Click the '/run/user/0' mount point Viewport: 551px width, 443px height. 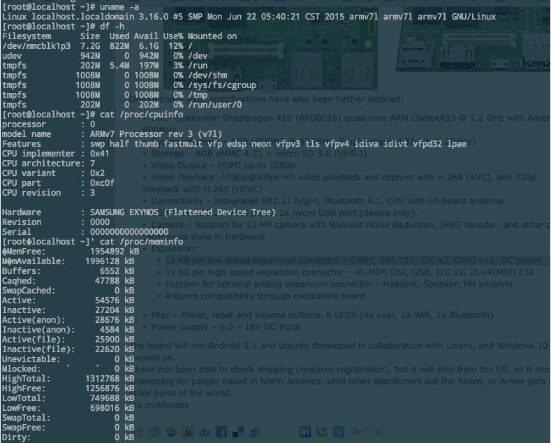pos(214,105)
